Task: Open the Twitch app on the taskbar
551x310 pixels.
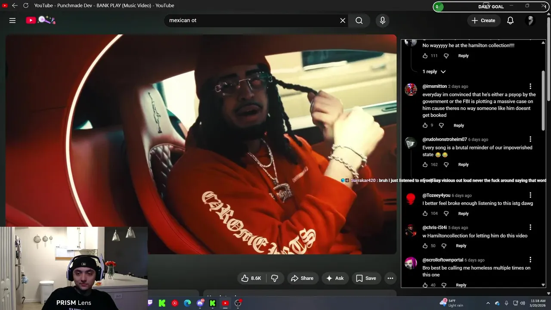Action: point(150,303)
